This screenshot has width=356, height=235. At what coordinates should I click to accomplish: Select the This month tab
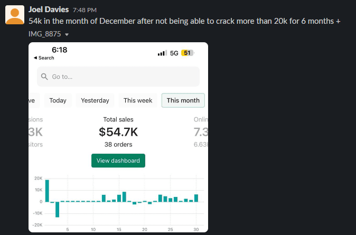pyautogui.click(x=183, y=100)
